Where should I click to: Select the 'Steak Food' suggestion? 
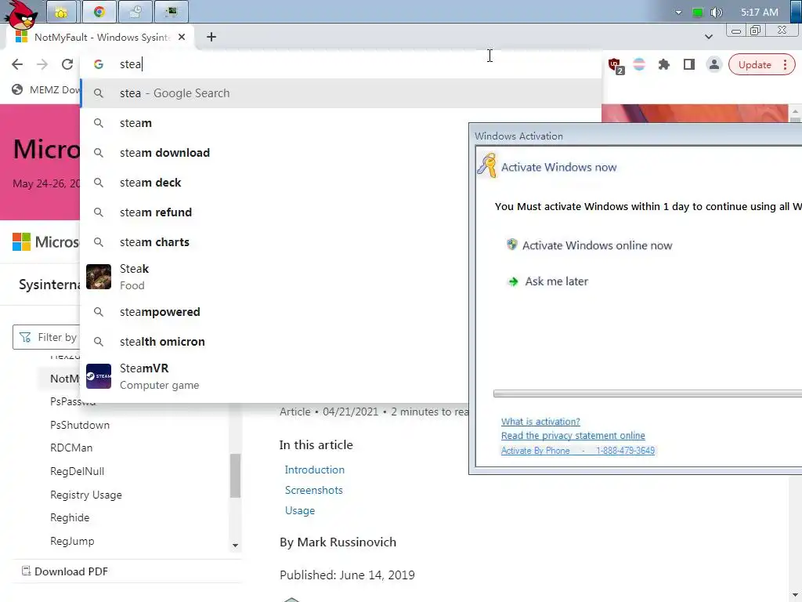(x=275, y=277)
